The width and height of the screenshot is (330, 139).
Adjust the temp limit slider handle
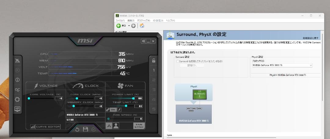pyautogui.click(x=126, y=106)
